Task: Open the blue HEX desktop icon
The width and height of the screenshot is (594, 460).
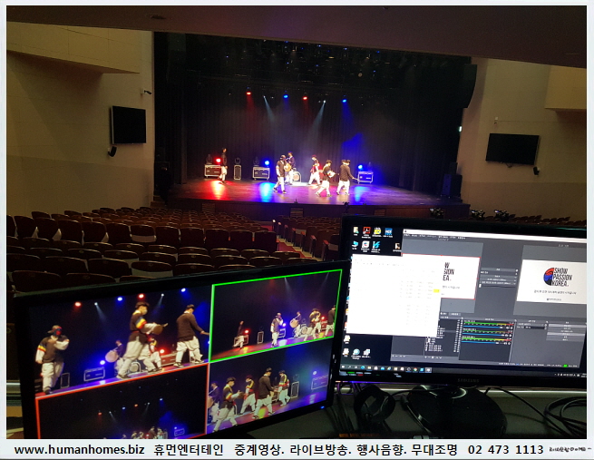Action: [x=388, y=232]
